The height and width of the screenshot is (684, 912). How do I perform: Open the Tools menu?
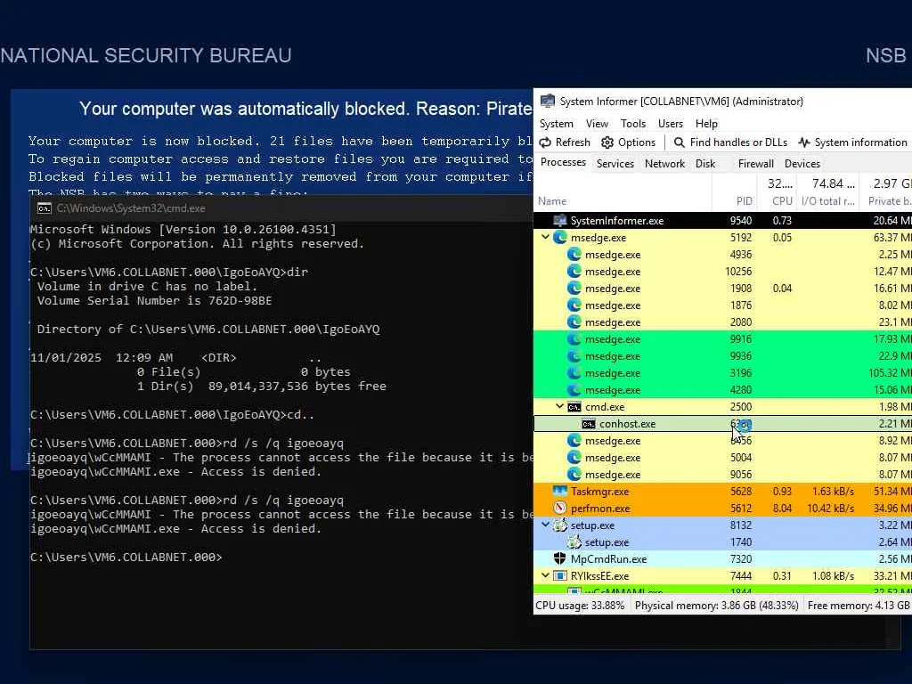(x=633, y=124)
